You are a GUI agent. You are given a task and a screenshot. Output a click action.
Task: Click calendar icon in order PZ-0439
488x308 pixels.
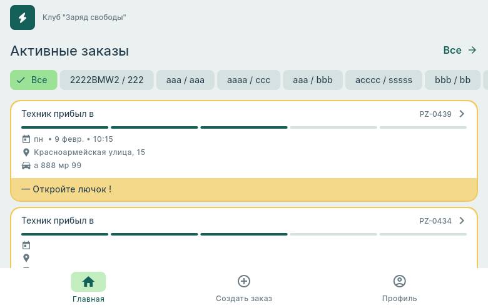[x=26, y=139]
